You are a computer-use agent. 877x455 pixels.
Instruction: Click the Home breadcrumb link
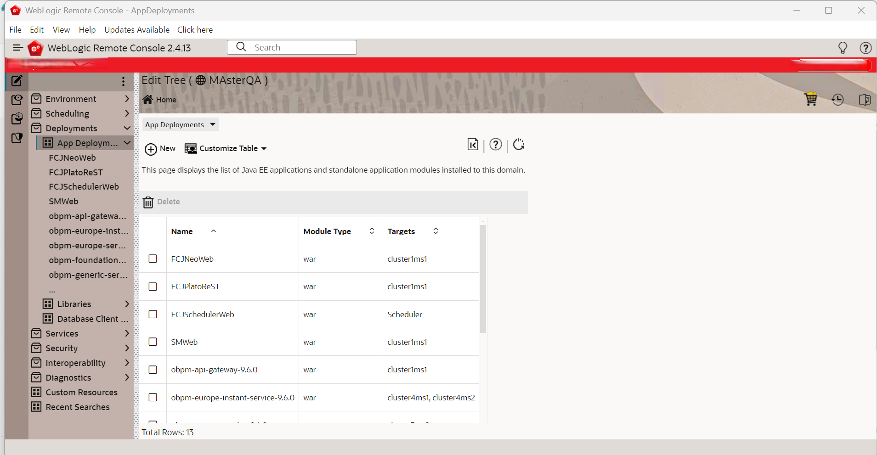(166, 100)
